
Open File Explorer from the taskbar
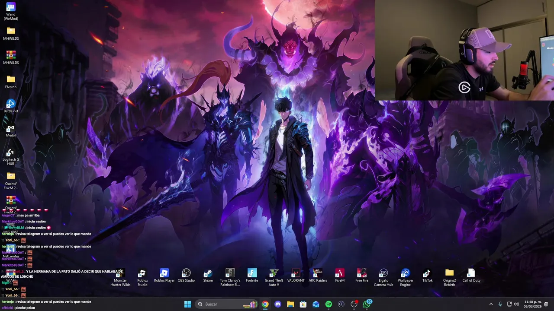click(x=290, y=304)
